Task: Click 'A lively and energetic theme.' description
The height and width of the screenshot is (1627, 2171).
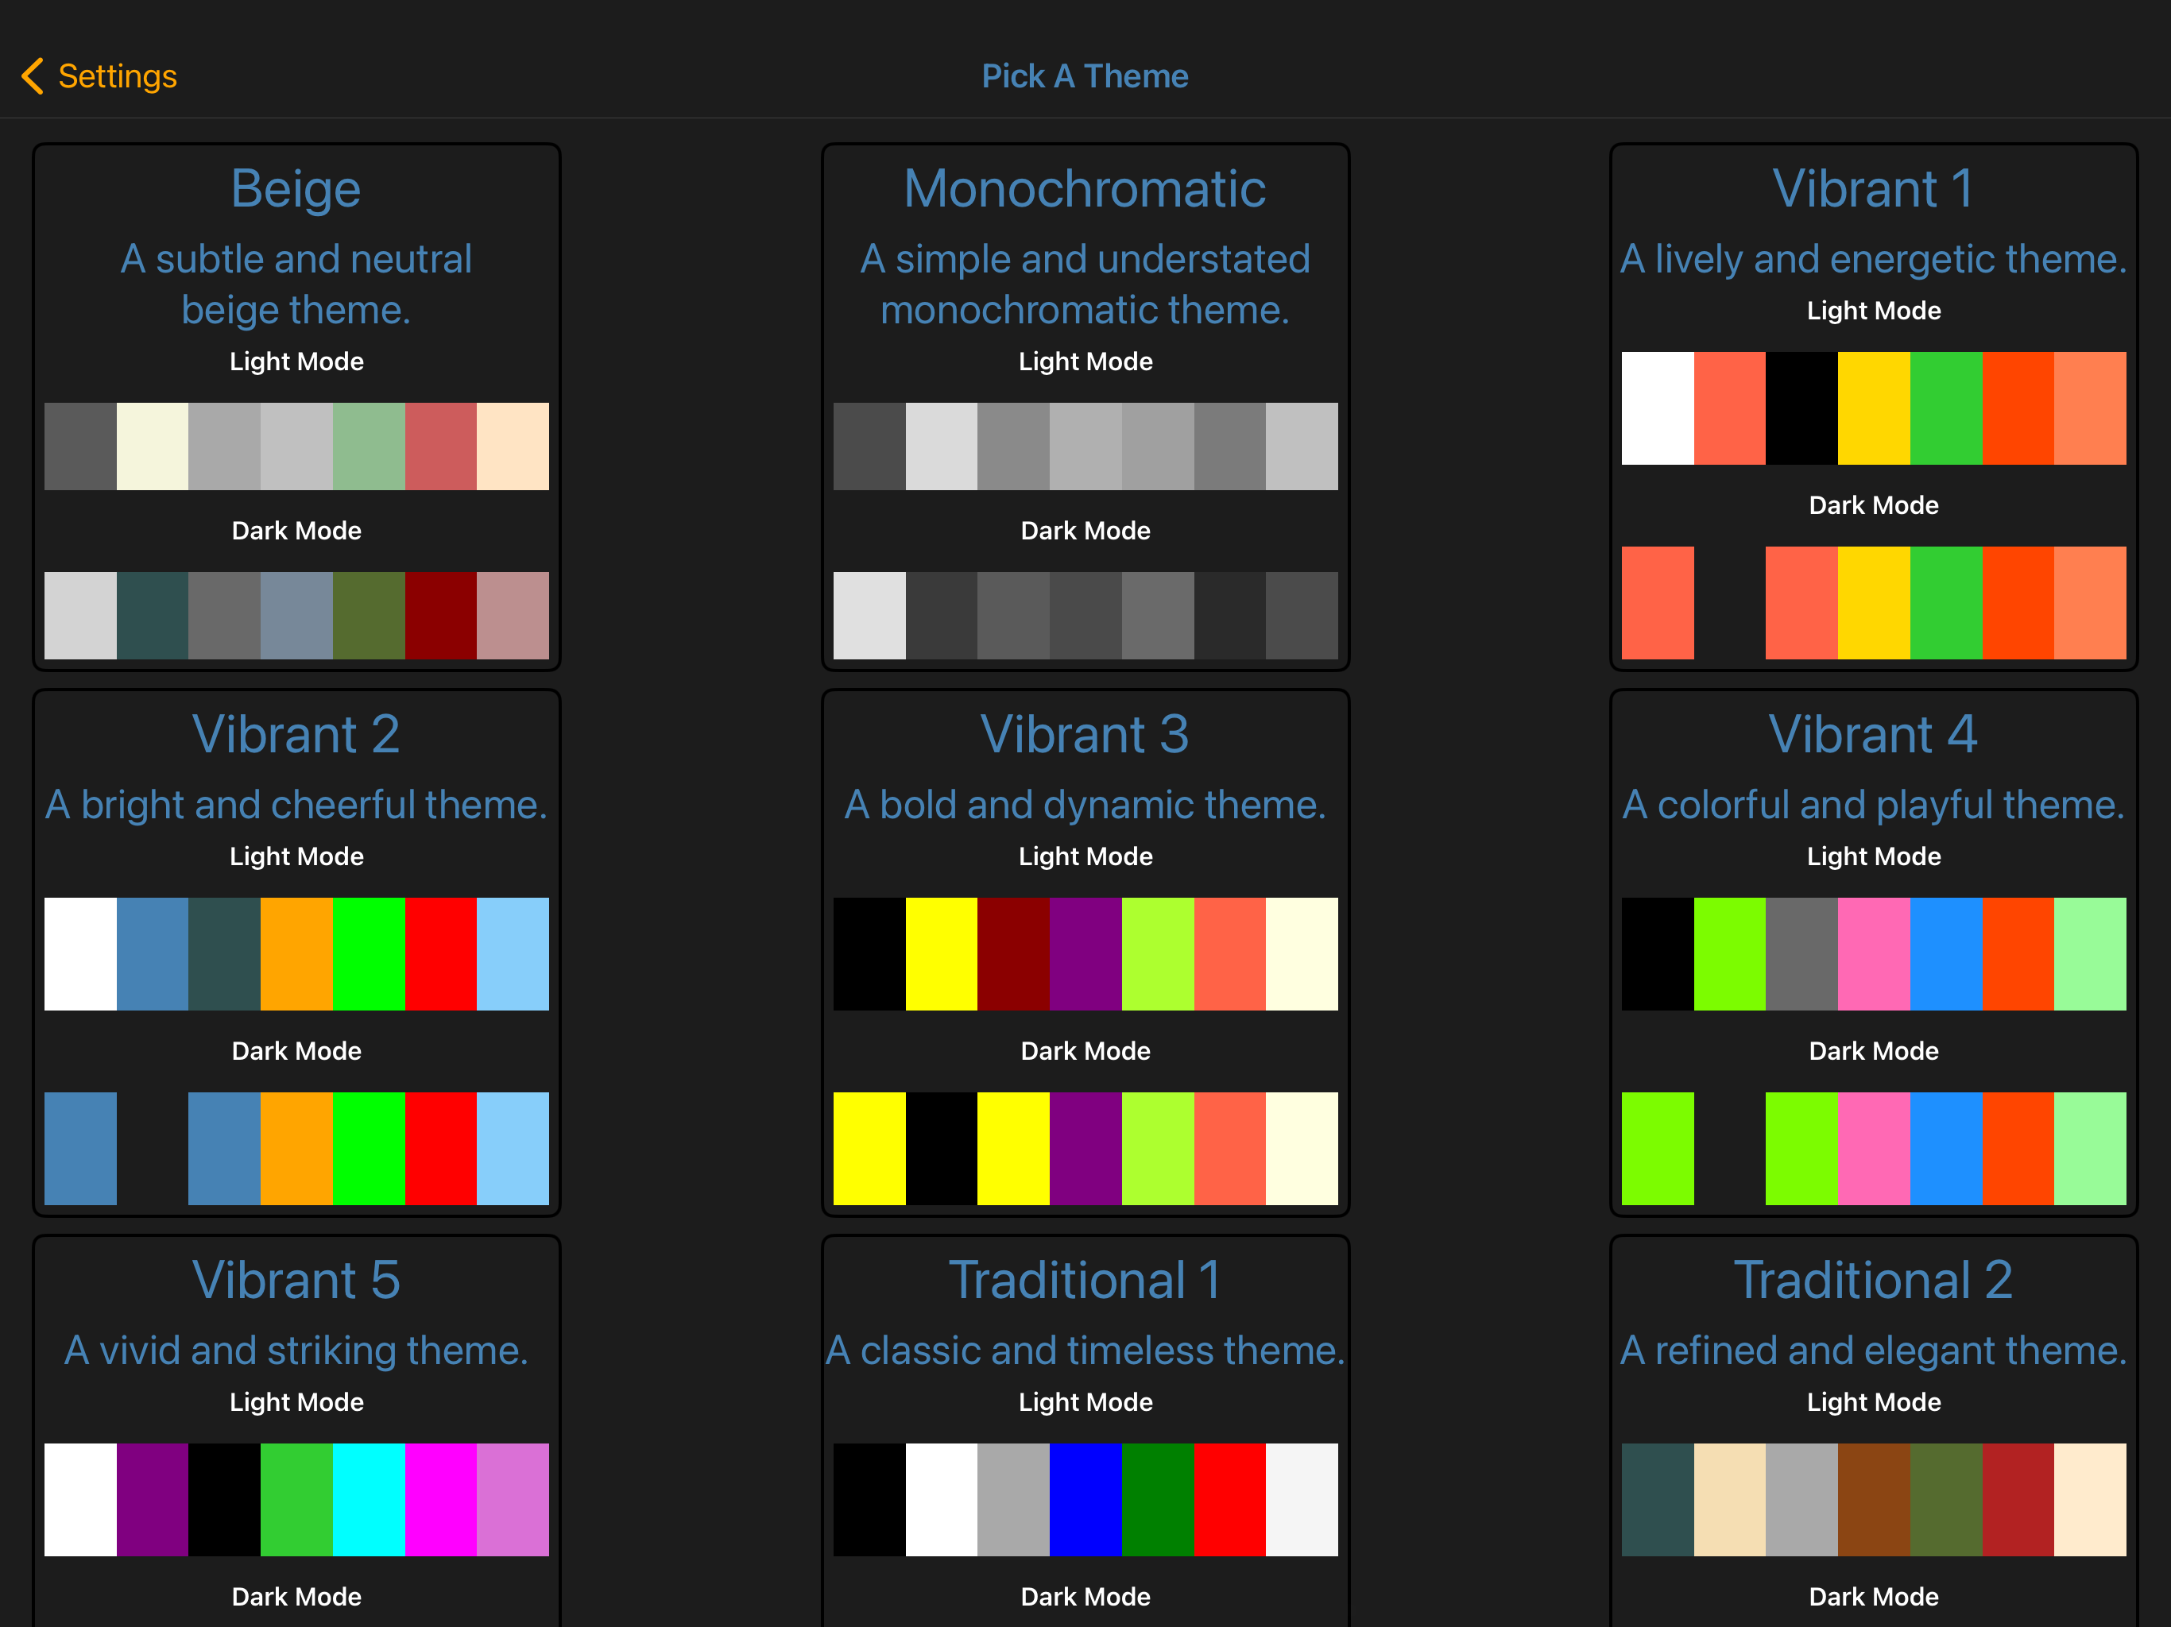Action: 1873,259
